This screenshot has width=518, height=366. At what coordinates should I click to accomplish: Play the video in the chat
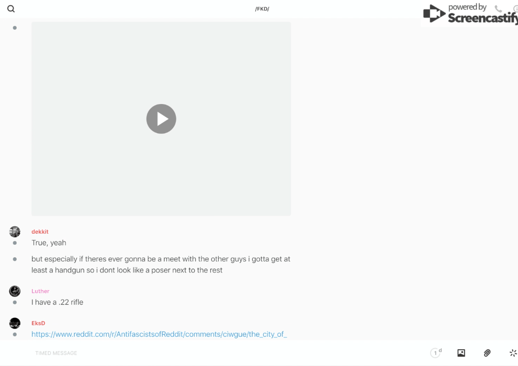(x=161, y=119)
